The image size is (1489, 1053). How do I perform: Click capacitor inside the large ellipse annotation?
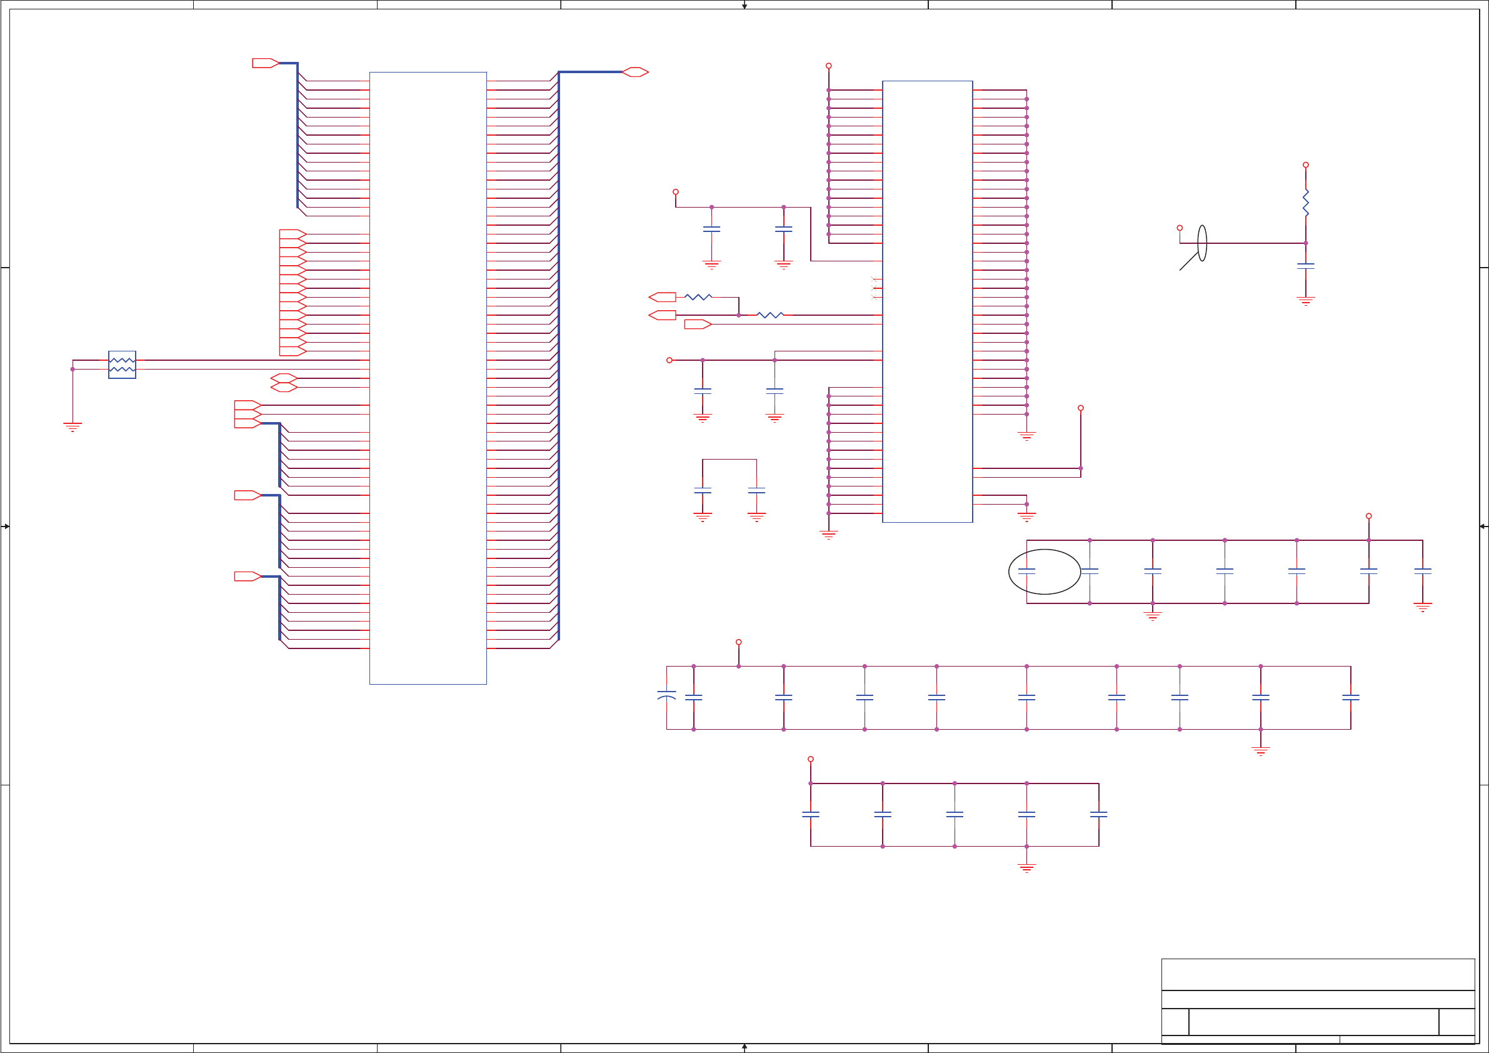coord(1026,571)
